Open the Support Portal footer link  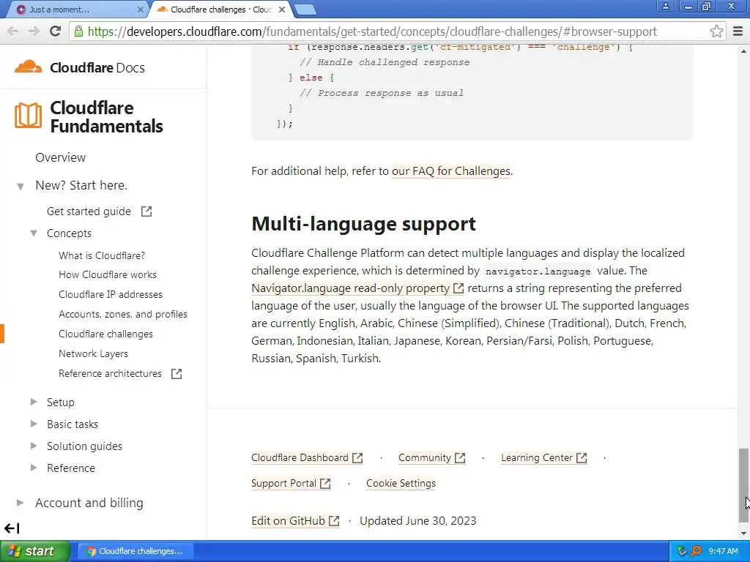pyautogui.click(x=283, y=484)
